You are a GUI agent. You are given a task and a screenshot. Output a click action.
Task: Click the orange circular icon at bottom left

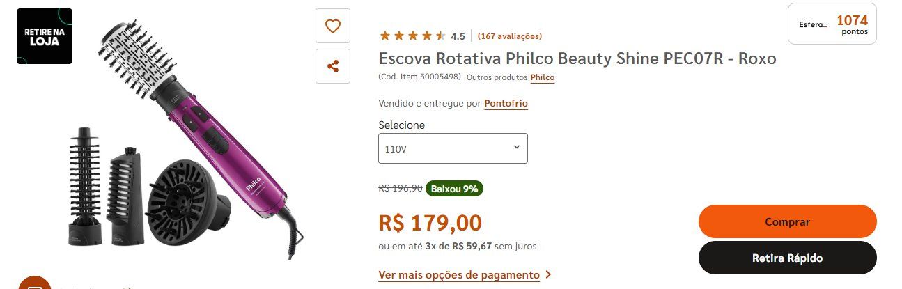[x=34, y=284]
